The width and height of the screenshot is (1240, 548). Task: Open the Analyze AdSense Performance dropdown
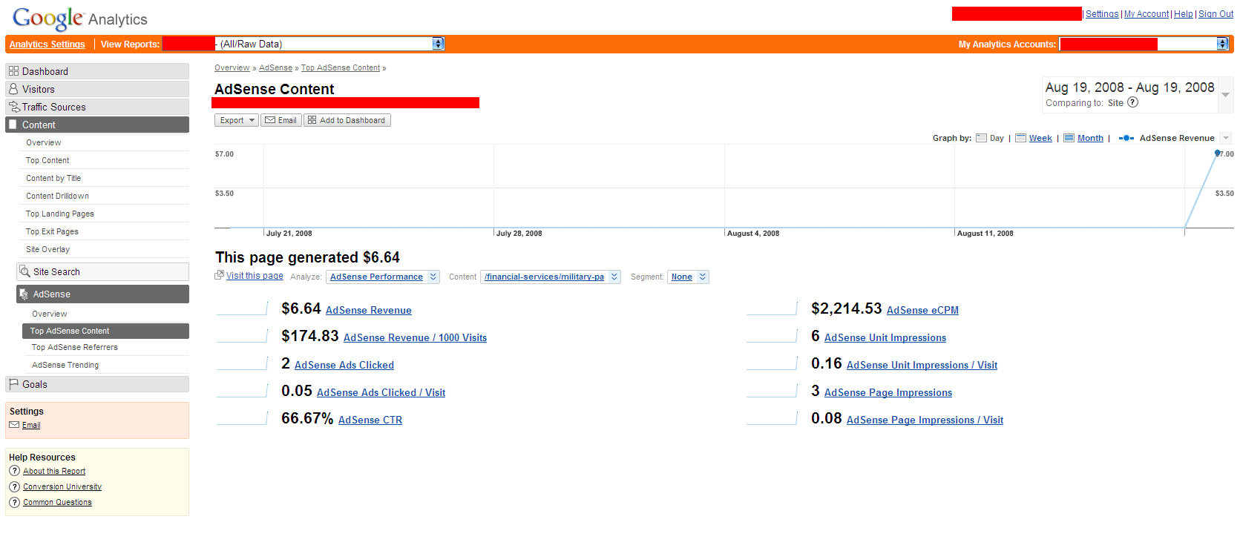click(x=383, y=277)
